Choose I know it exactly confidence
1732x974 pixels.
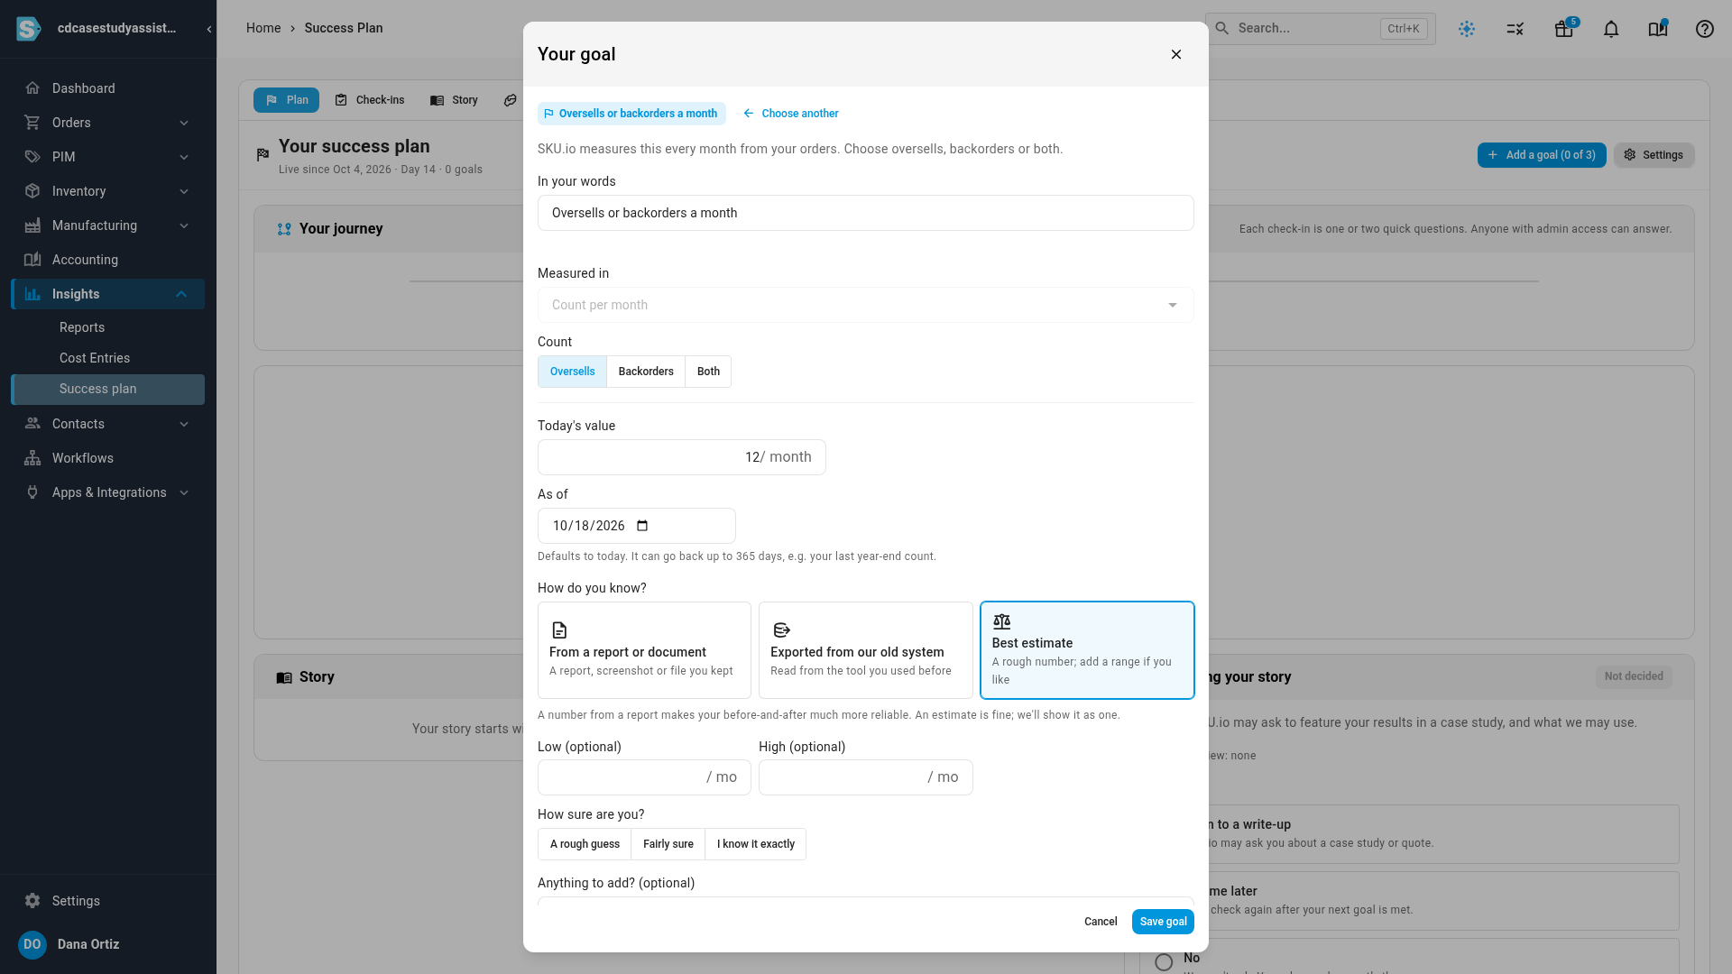756,844
